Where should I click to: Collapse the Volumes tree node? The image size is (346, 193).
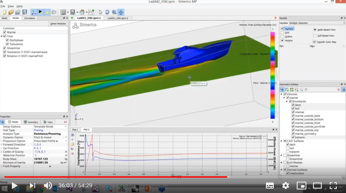point(281,94)
